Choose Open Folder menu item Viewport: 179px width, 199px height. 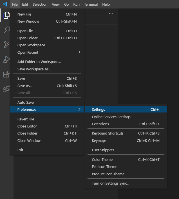28,38
